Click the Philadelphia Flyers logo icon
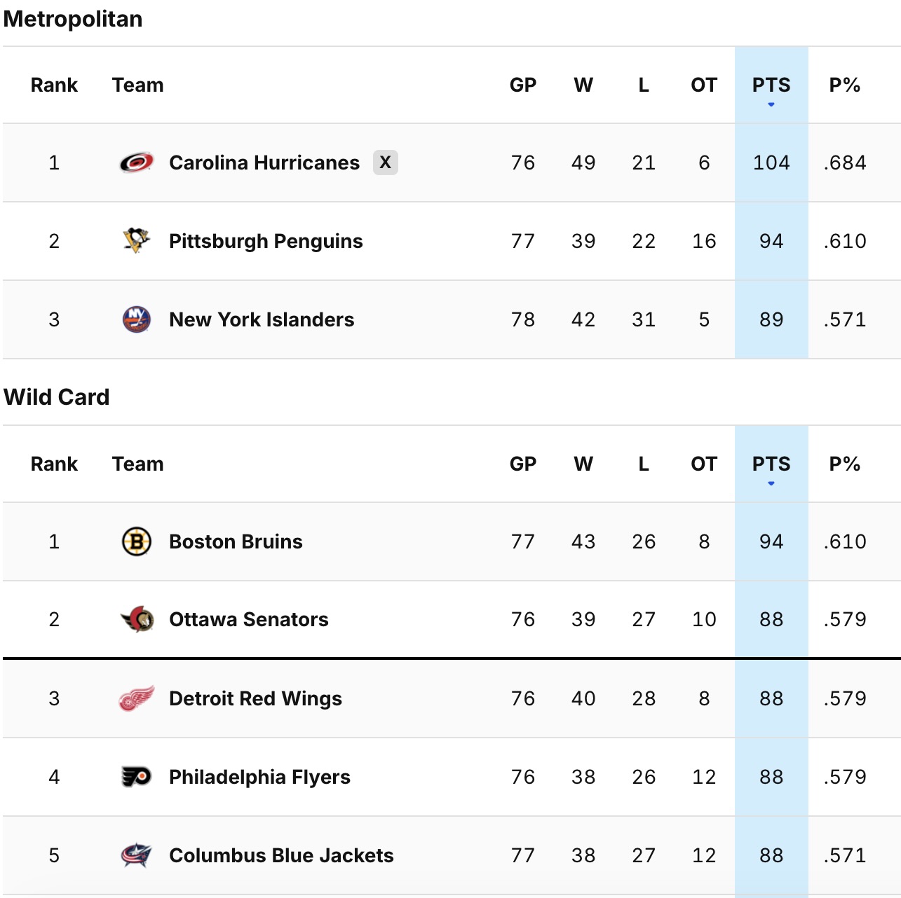This screenshot has height=898, width=901. click(137, 777)
